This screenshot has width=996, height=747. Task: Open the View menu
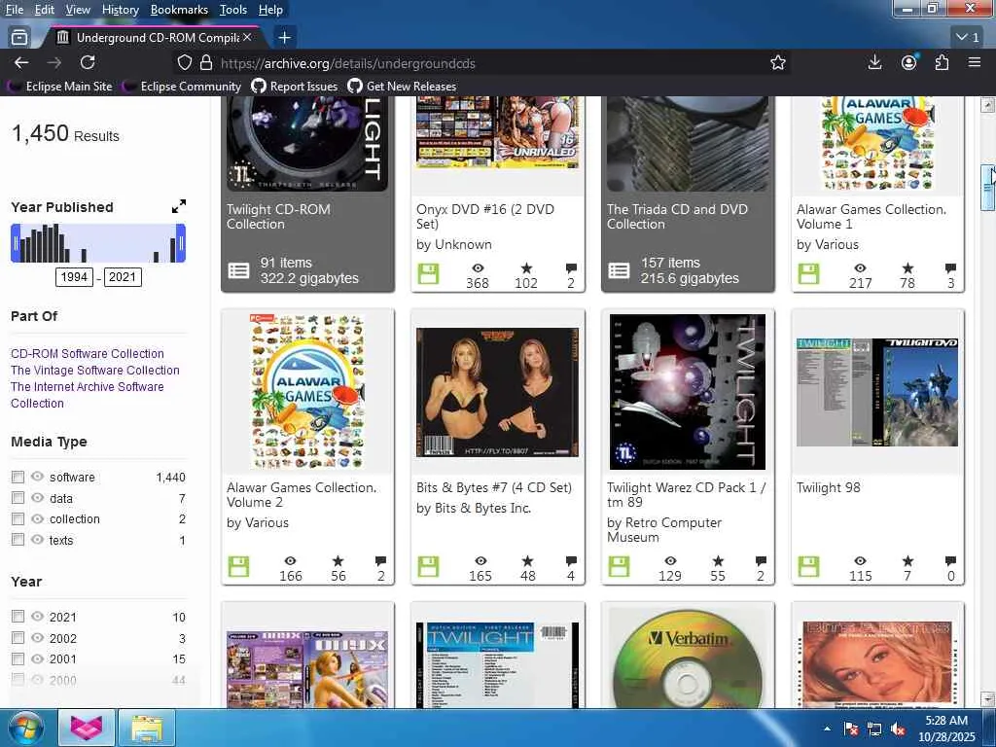click(x=78, y=10)
